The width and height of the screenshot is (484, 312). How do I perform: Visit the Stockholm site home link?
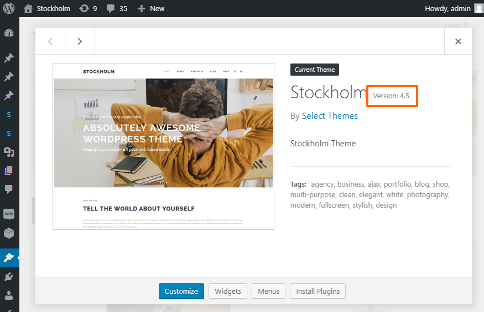47,8
